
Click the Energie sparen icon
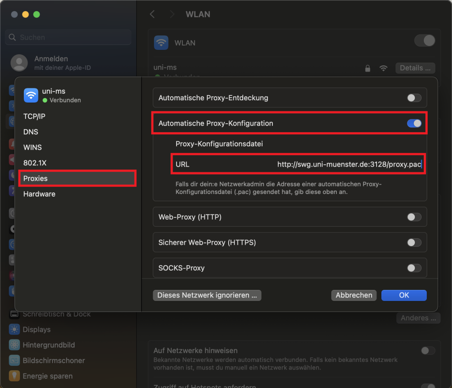click(x=15, y=376)
